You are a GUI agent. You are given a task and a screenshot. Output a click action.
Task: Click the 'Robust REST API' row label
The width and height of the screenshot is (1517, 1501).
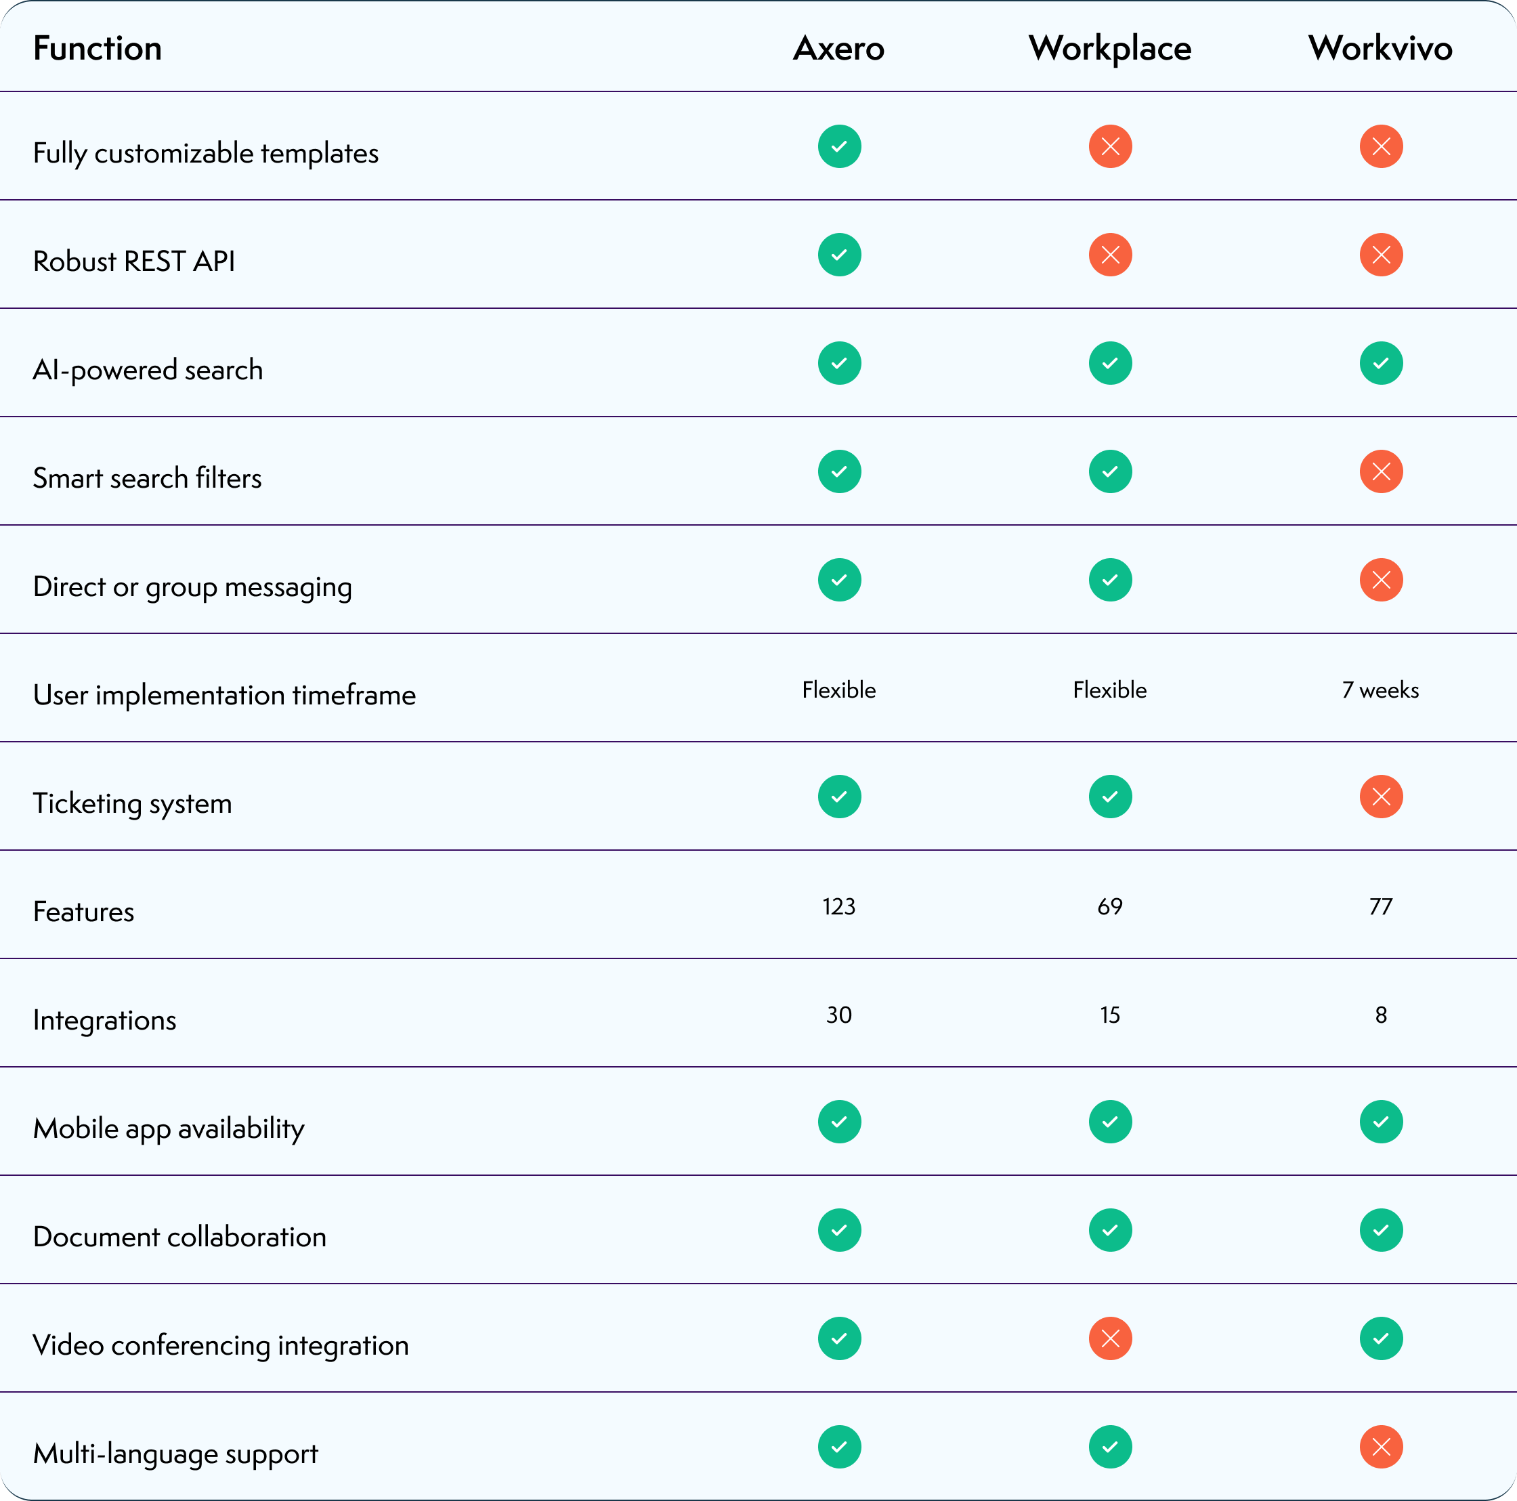pyautogui.click(x=134, y=261)
